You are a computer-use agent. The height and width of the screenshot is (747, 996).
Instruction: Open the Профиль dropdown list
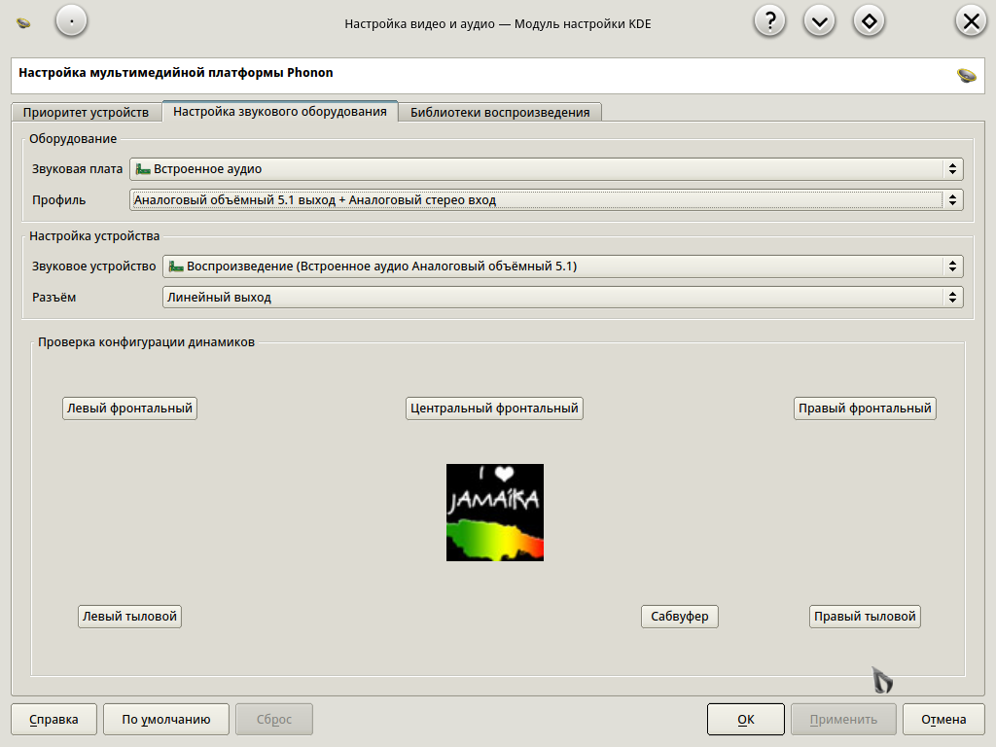coord(547,200)
